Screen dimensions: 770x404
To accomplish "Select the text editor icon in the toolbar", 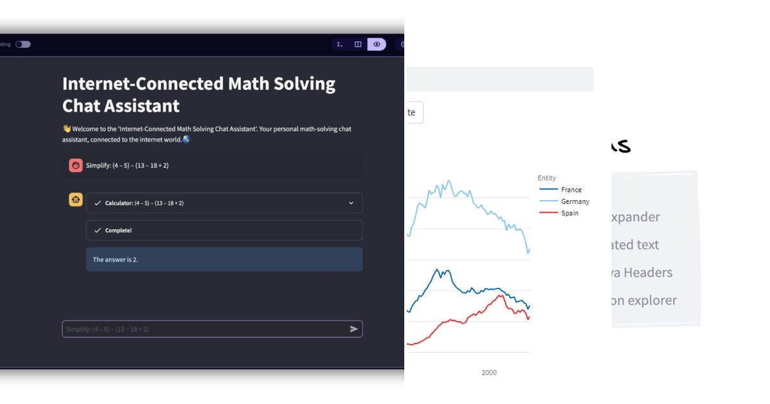I will pos(339,44).
